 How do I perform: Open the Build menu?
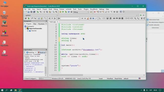click(50, 9)
